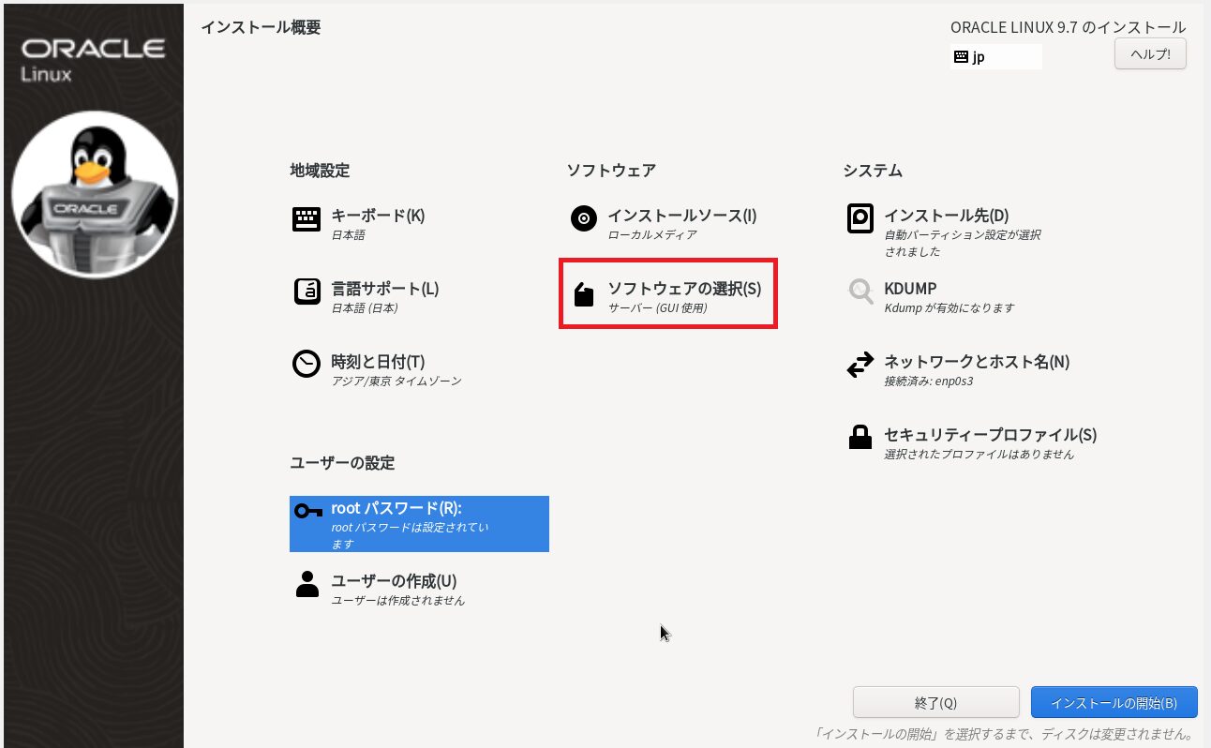Click the hard disk icon for インストール先
This screenshot has height=748, width=1211.
pos(860,219)
